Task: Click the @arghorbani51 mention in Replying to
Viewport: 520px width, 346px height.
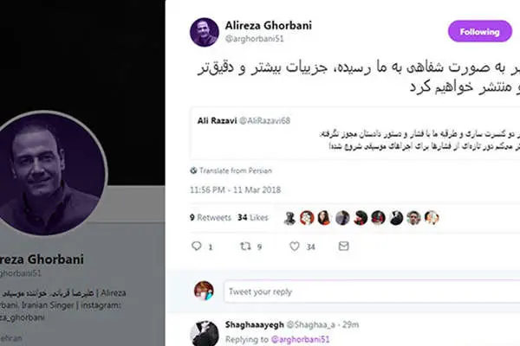Action: pyautogui.click(x=301, y=339)
